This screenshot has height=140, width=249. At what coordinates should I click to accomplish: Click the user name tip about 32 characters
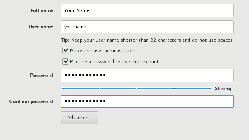tap(147, 40)
